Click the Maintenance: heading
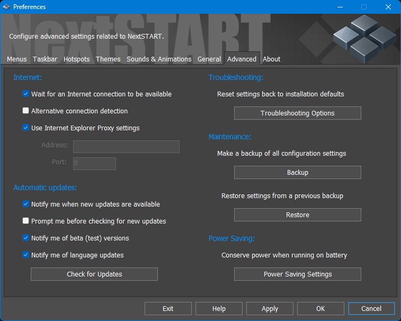The height and width of the screenshot is (321, 401). coord(230,137)
